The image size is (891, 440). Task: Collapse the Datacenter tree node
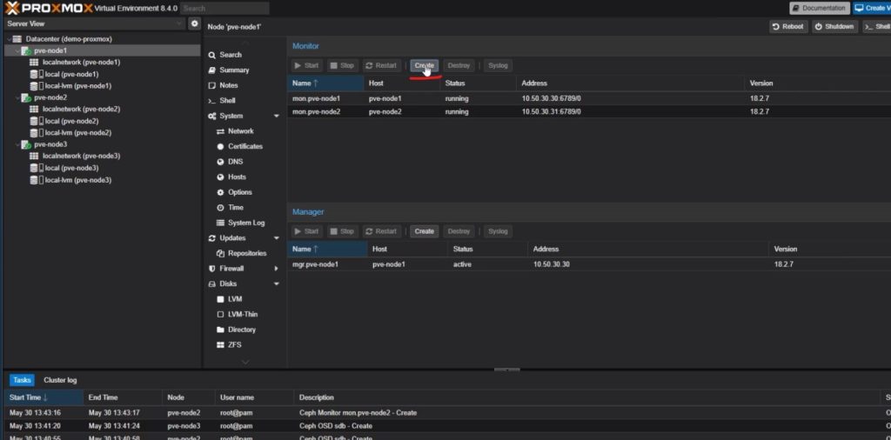[9, 39]
